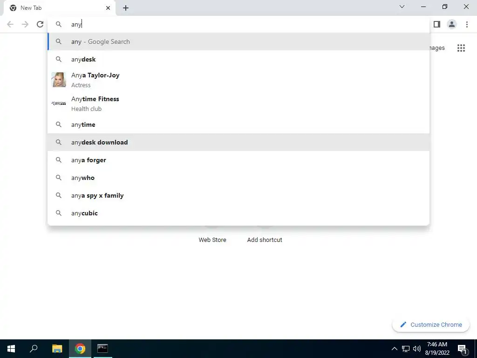Open the Windows Start menu
This screenshot has width=477, height=358.
11,349
